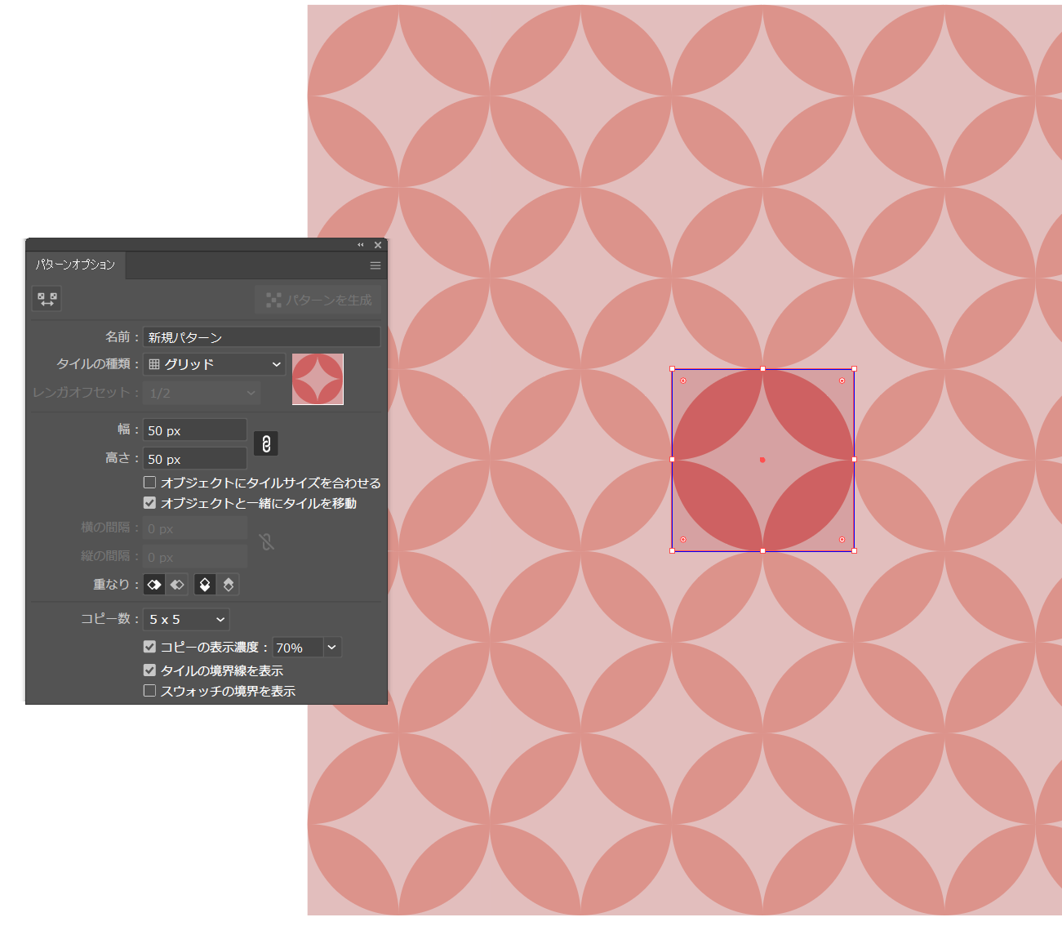Open the 70% copy opacity dropdown arrow
The image size is (1062, 944).
tap(331, 648)
